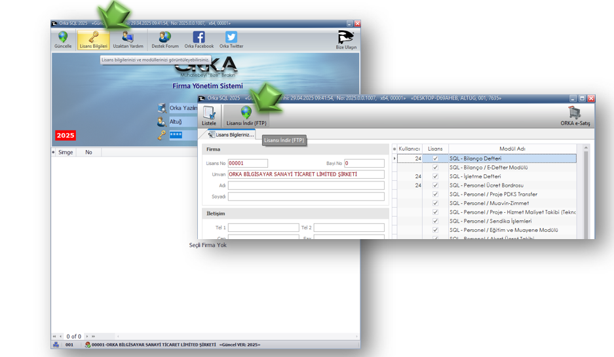Open Lisans Bilgileri key icon
Image resolution: width=614 pixels, height=357 pixels.
point(93,39)
